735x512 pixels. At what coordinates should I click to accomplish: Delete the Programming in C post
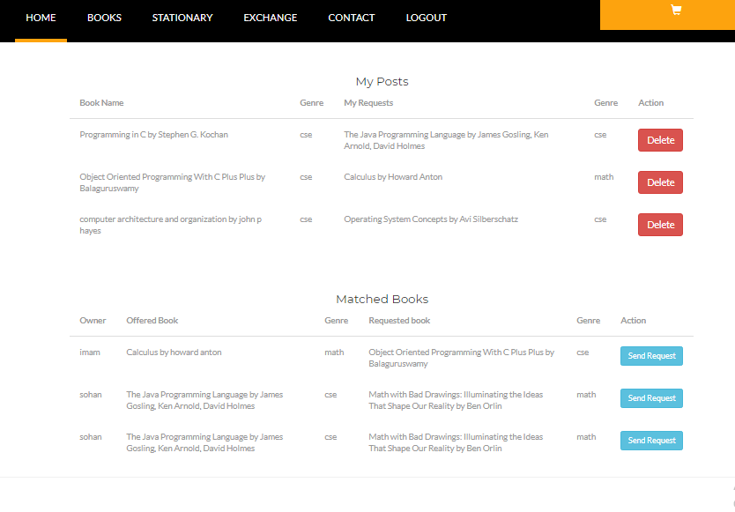(x=659, y=139)
